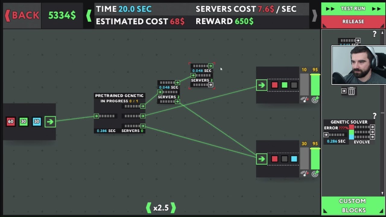Viewport: 386px width, 217px height.
Task: Click the REWARD 650$ text
Action: [x=225, y=21]
